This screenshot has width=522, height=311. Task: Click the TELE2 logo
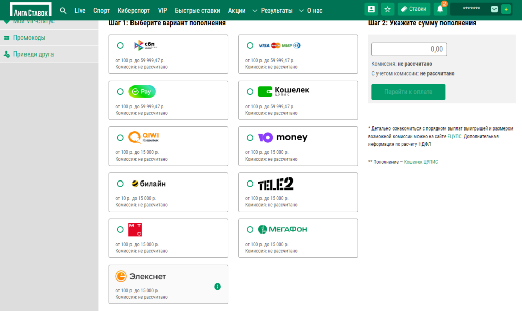click(x=276, y=184)
